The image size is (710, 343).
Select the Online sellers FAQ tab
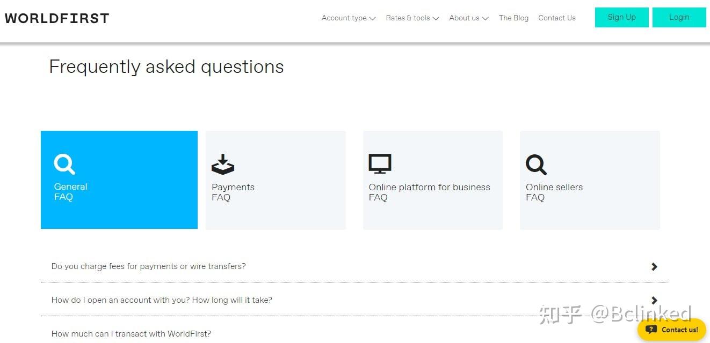click(x=590, y=180)
